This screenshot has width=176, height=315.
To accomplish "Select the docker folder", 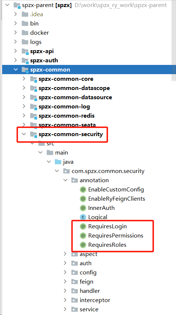I will [x=39, y=33].
